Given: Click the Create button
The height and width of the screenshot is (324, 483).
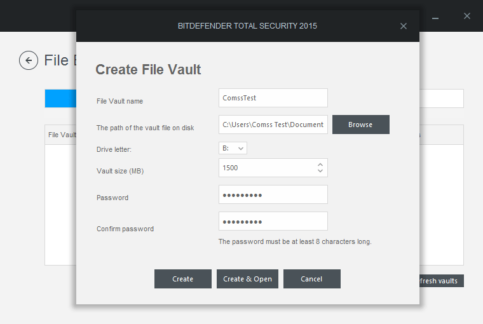Looking at the screenshot, I should coord(183,279).
